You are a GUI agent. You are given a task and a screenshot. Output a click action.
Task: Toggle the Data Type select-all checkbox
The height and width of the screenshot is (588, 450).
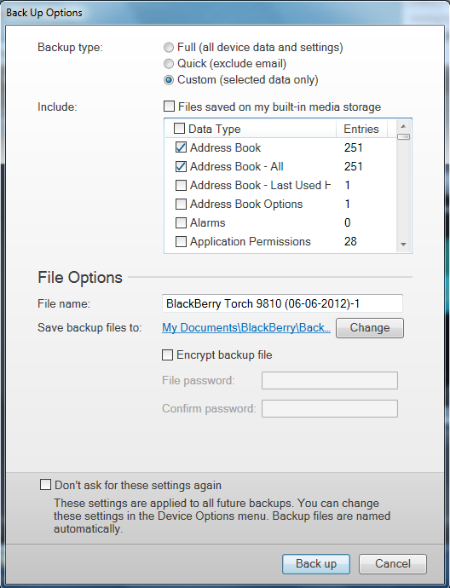[x=179, y=129]
